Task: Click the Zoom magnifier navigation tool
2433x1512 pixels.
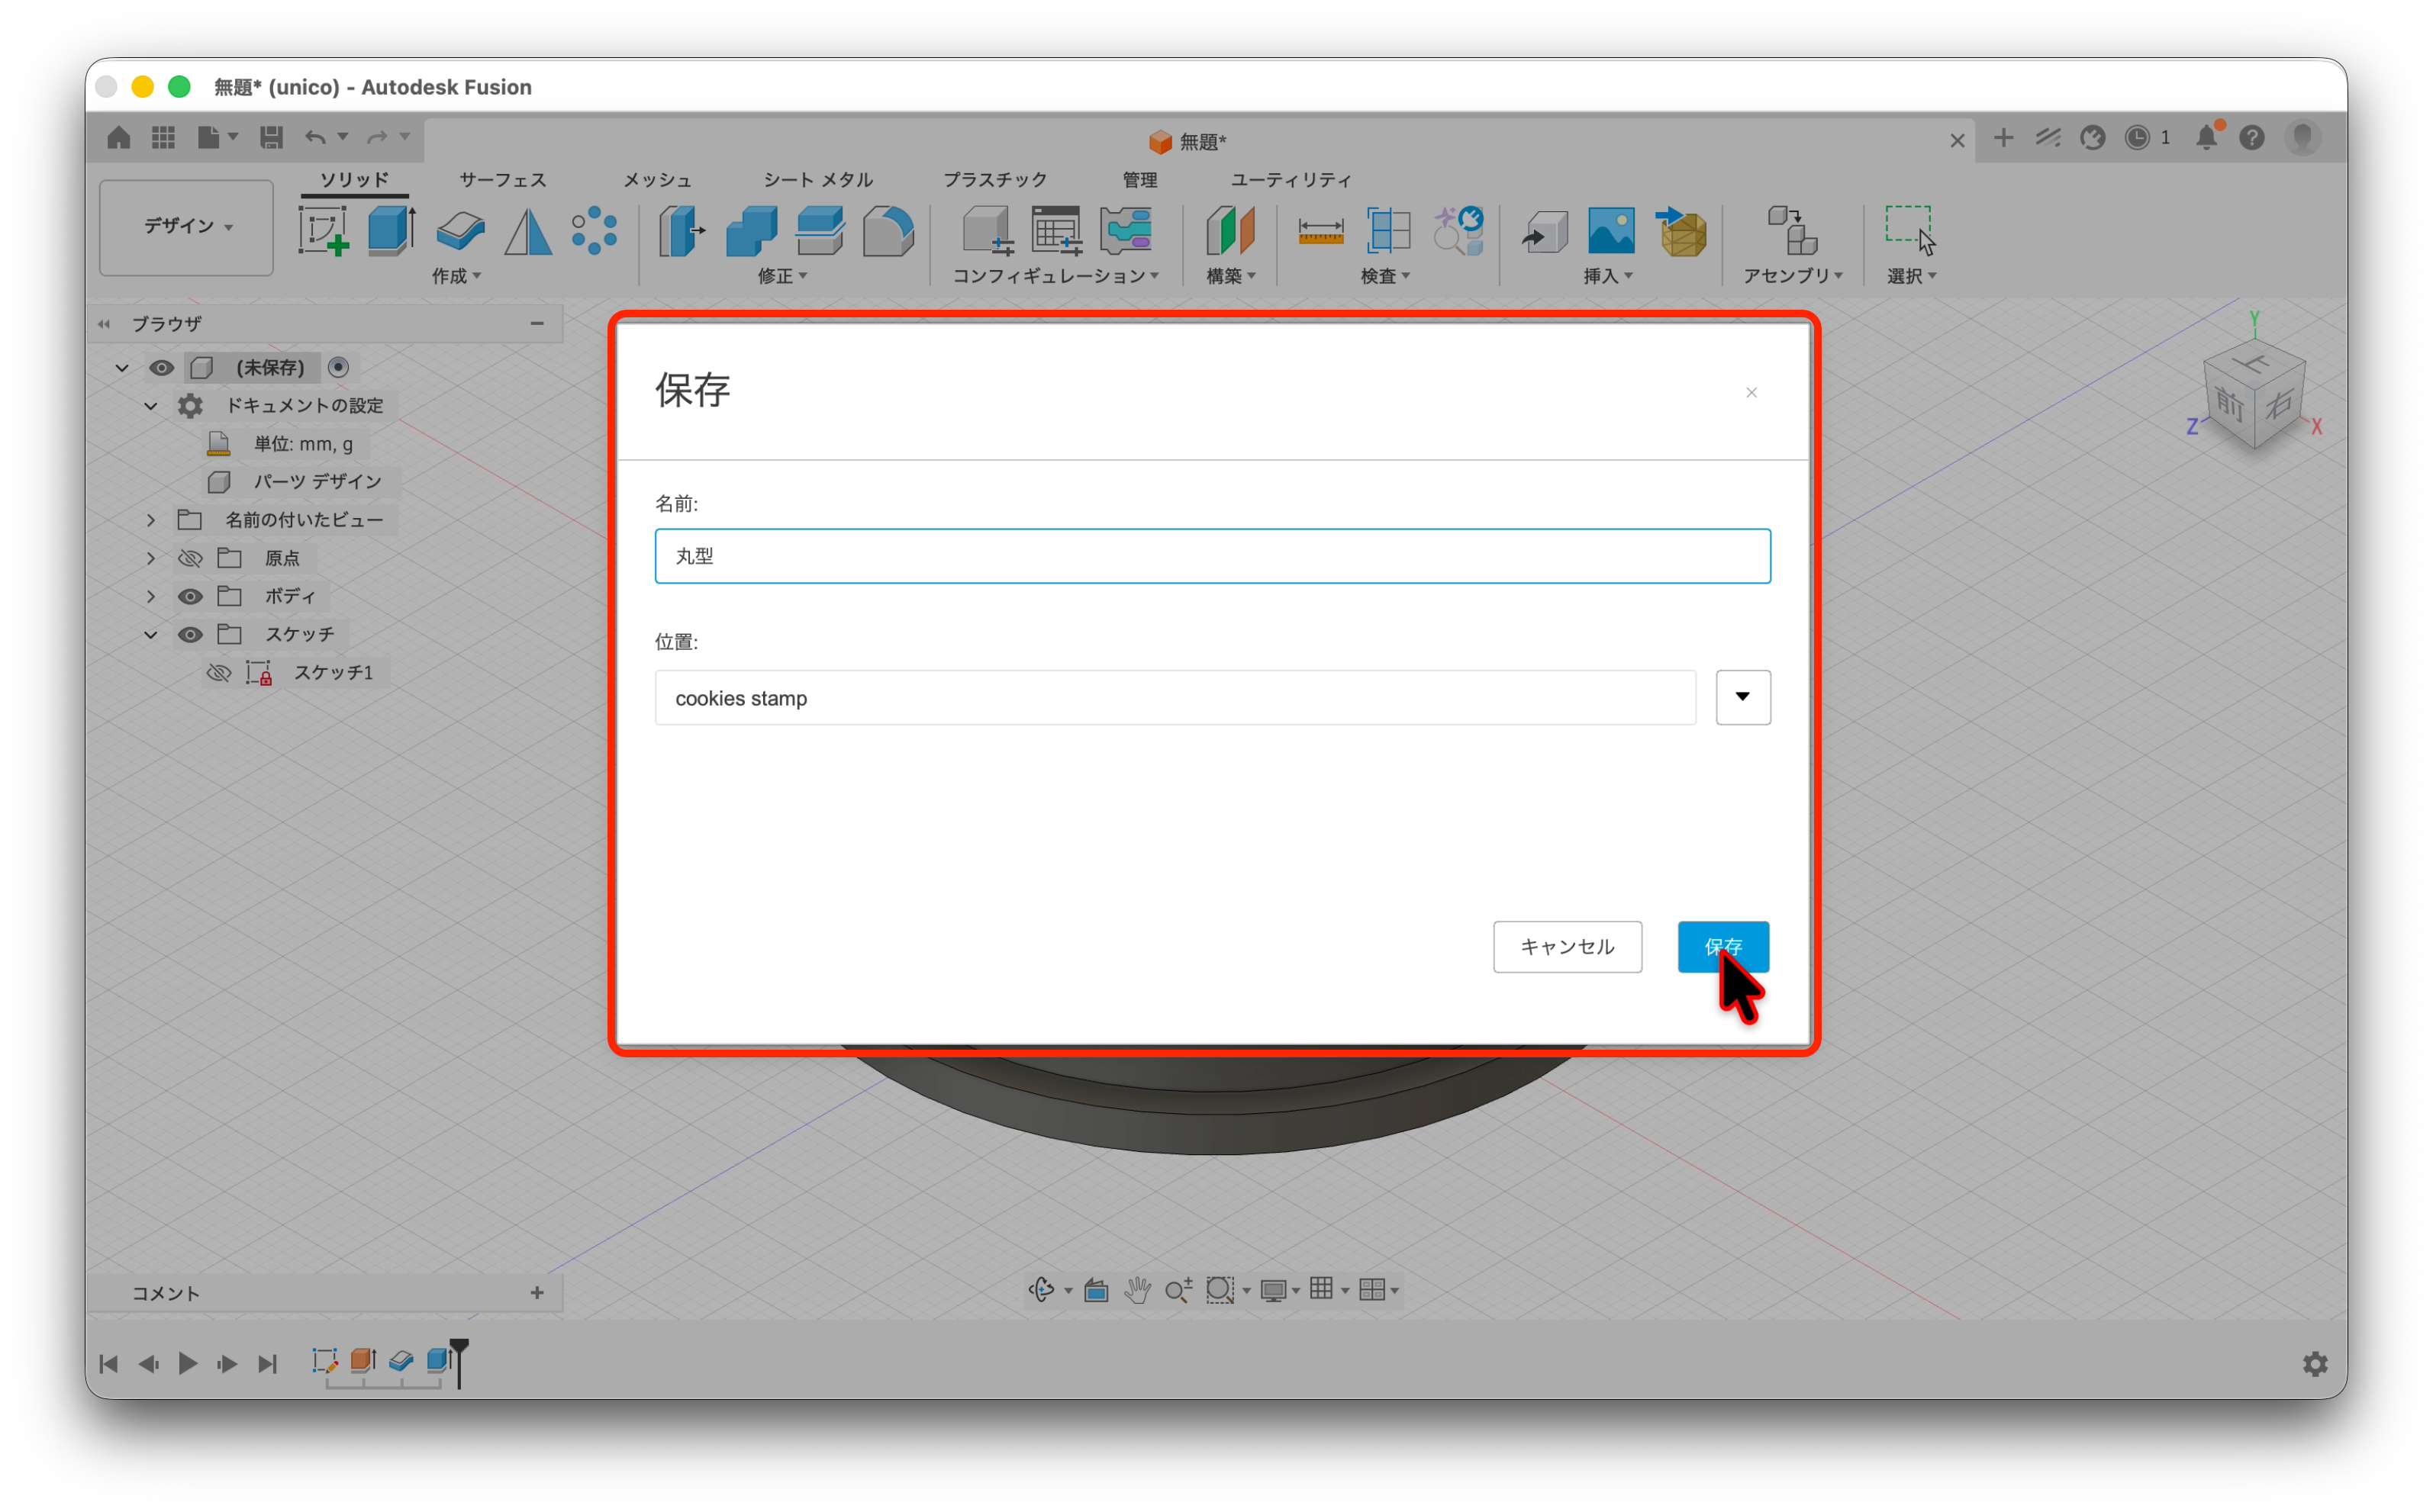Action: 1178,1290
